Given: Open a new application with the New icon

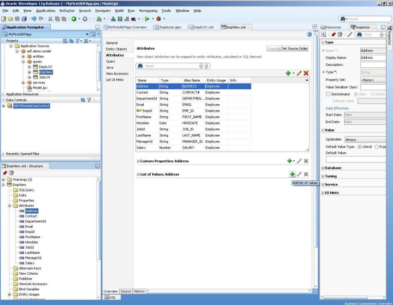Looking at the screenshot, I should pos(3,18).
